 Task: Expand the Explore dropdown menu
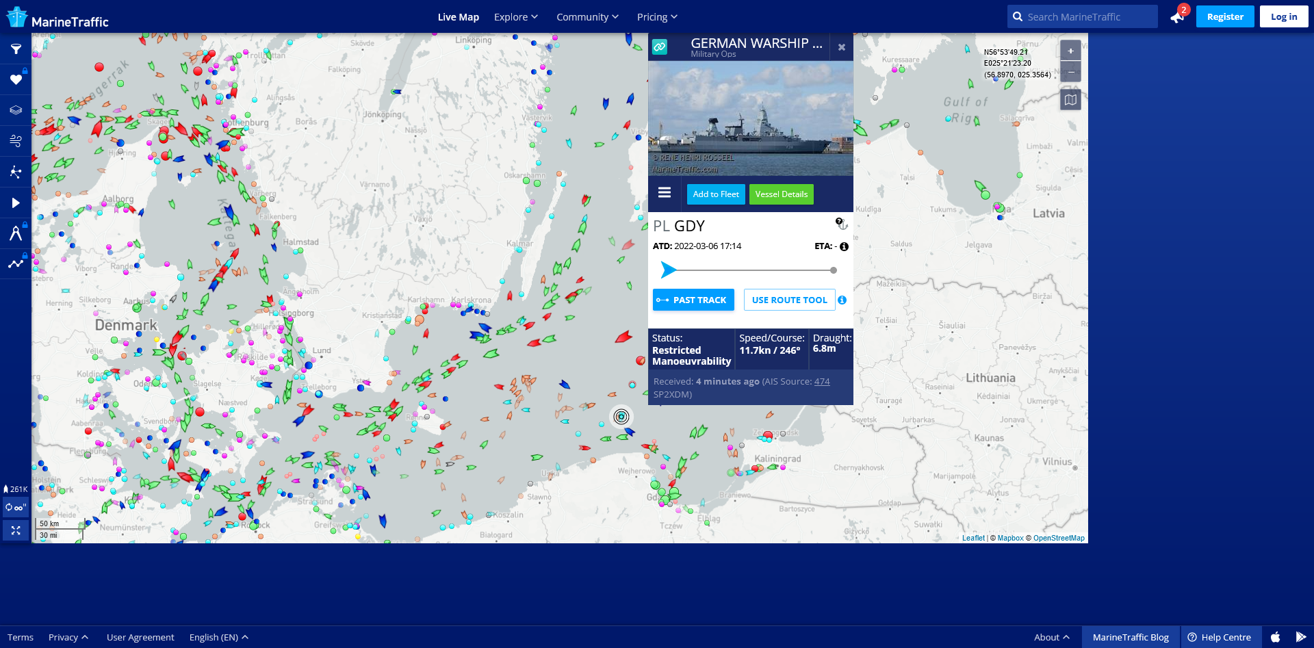coord(516,17)
